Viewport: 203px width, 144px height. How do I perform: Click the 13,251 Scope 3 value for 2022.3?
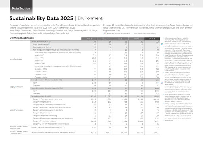coord(108,96)
